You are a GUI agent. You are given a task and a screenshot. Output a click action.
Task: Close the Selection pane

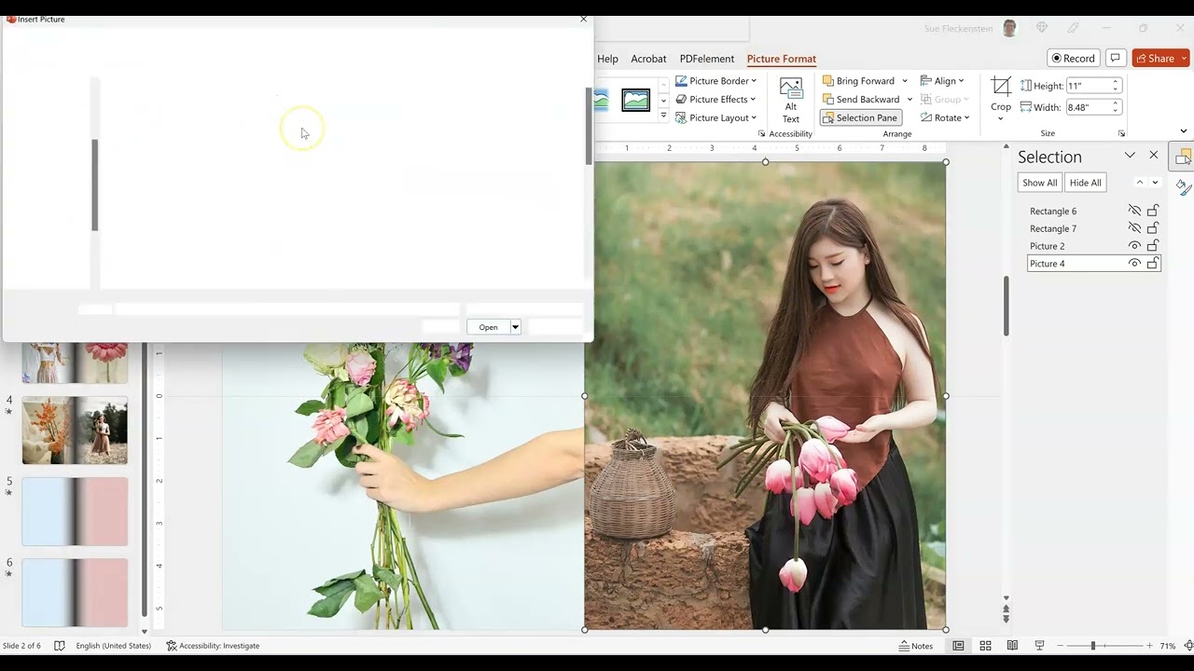coord(1154,156)
